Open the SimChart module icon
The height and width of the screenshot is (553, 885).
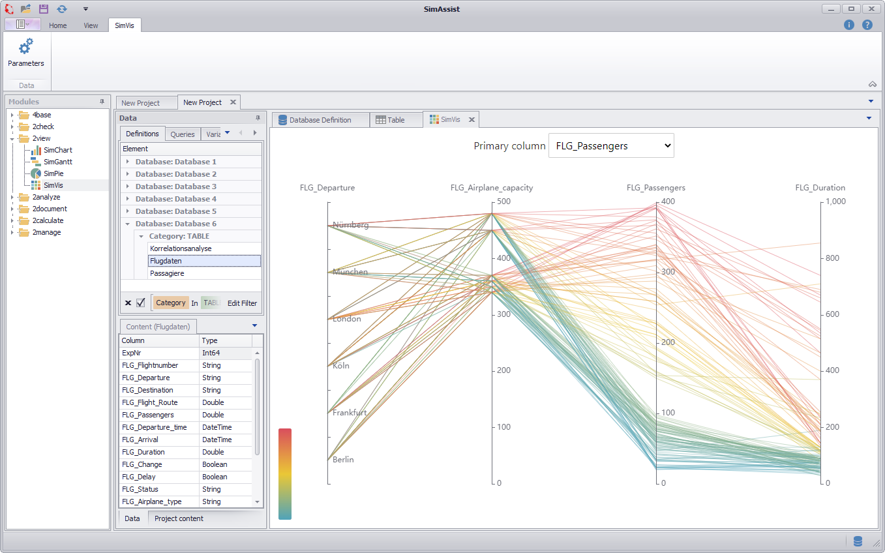(37, 150)
